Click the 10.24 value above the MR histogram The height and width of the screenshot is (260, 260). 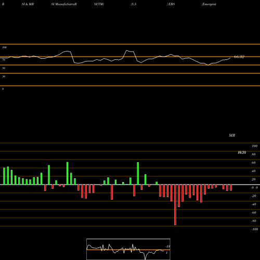(x=242, y=153)
